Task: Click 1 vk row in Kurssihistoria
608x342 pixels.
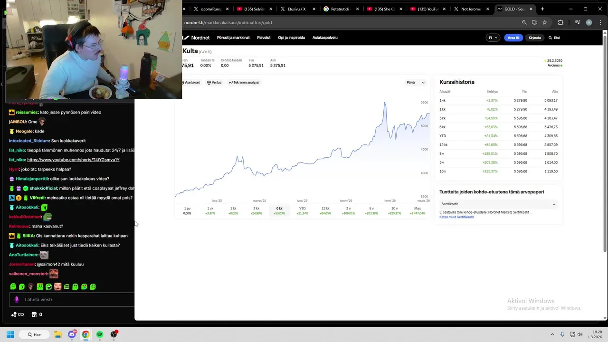Action: [498, 100]
